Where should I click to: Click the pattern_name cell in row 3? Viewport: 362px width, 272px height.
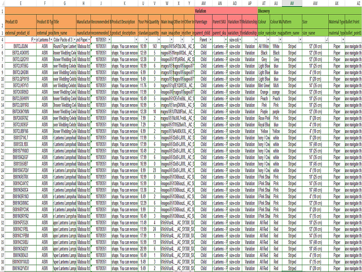pyautogui.click(x=292, y=33)
